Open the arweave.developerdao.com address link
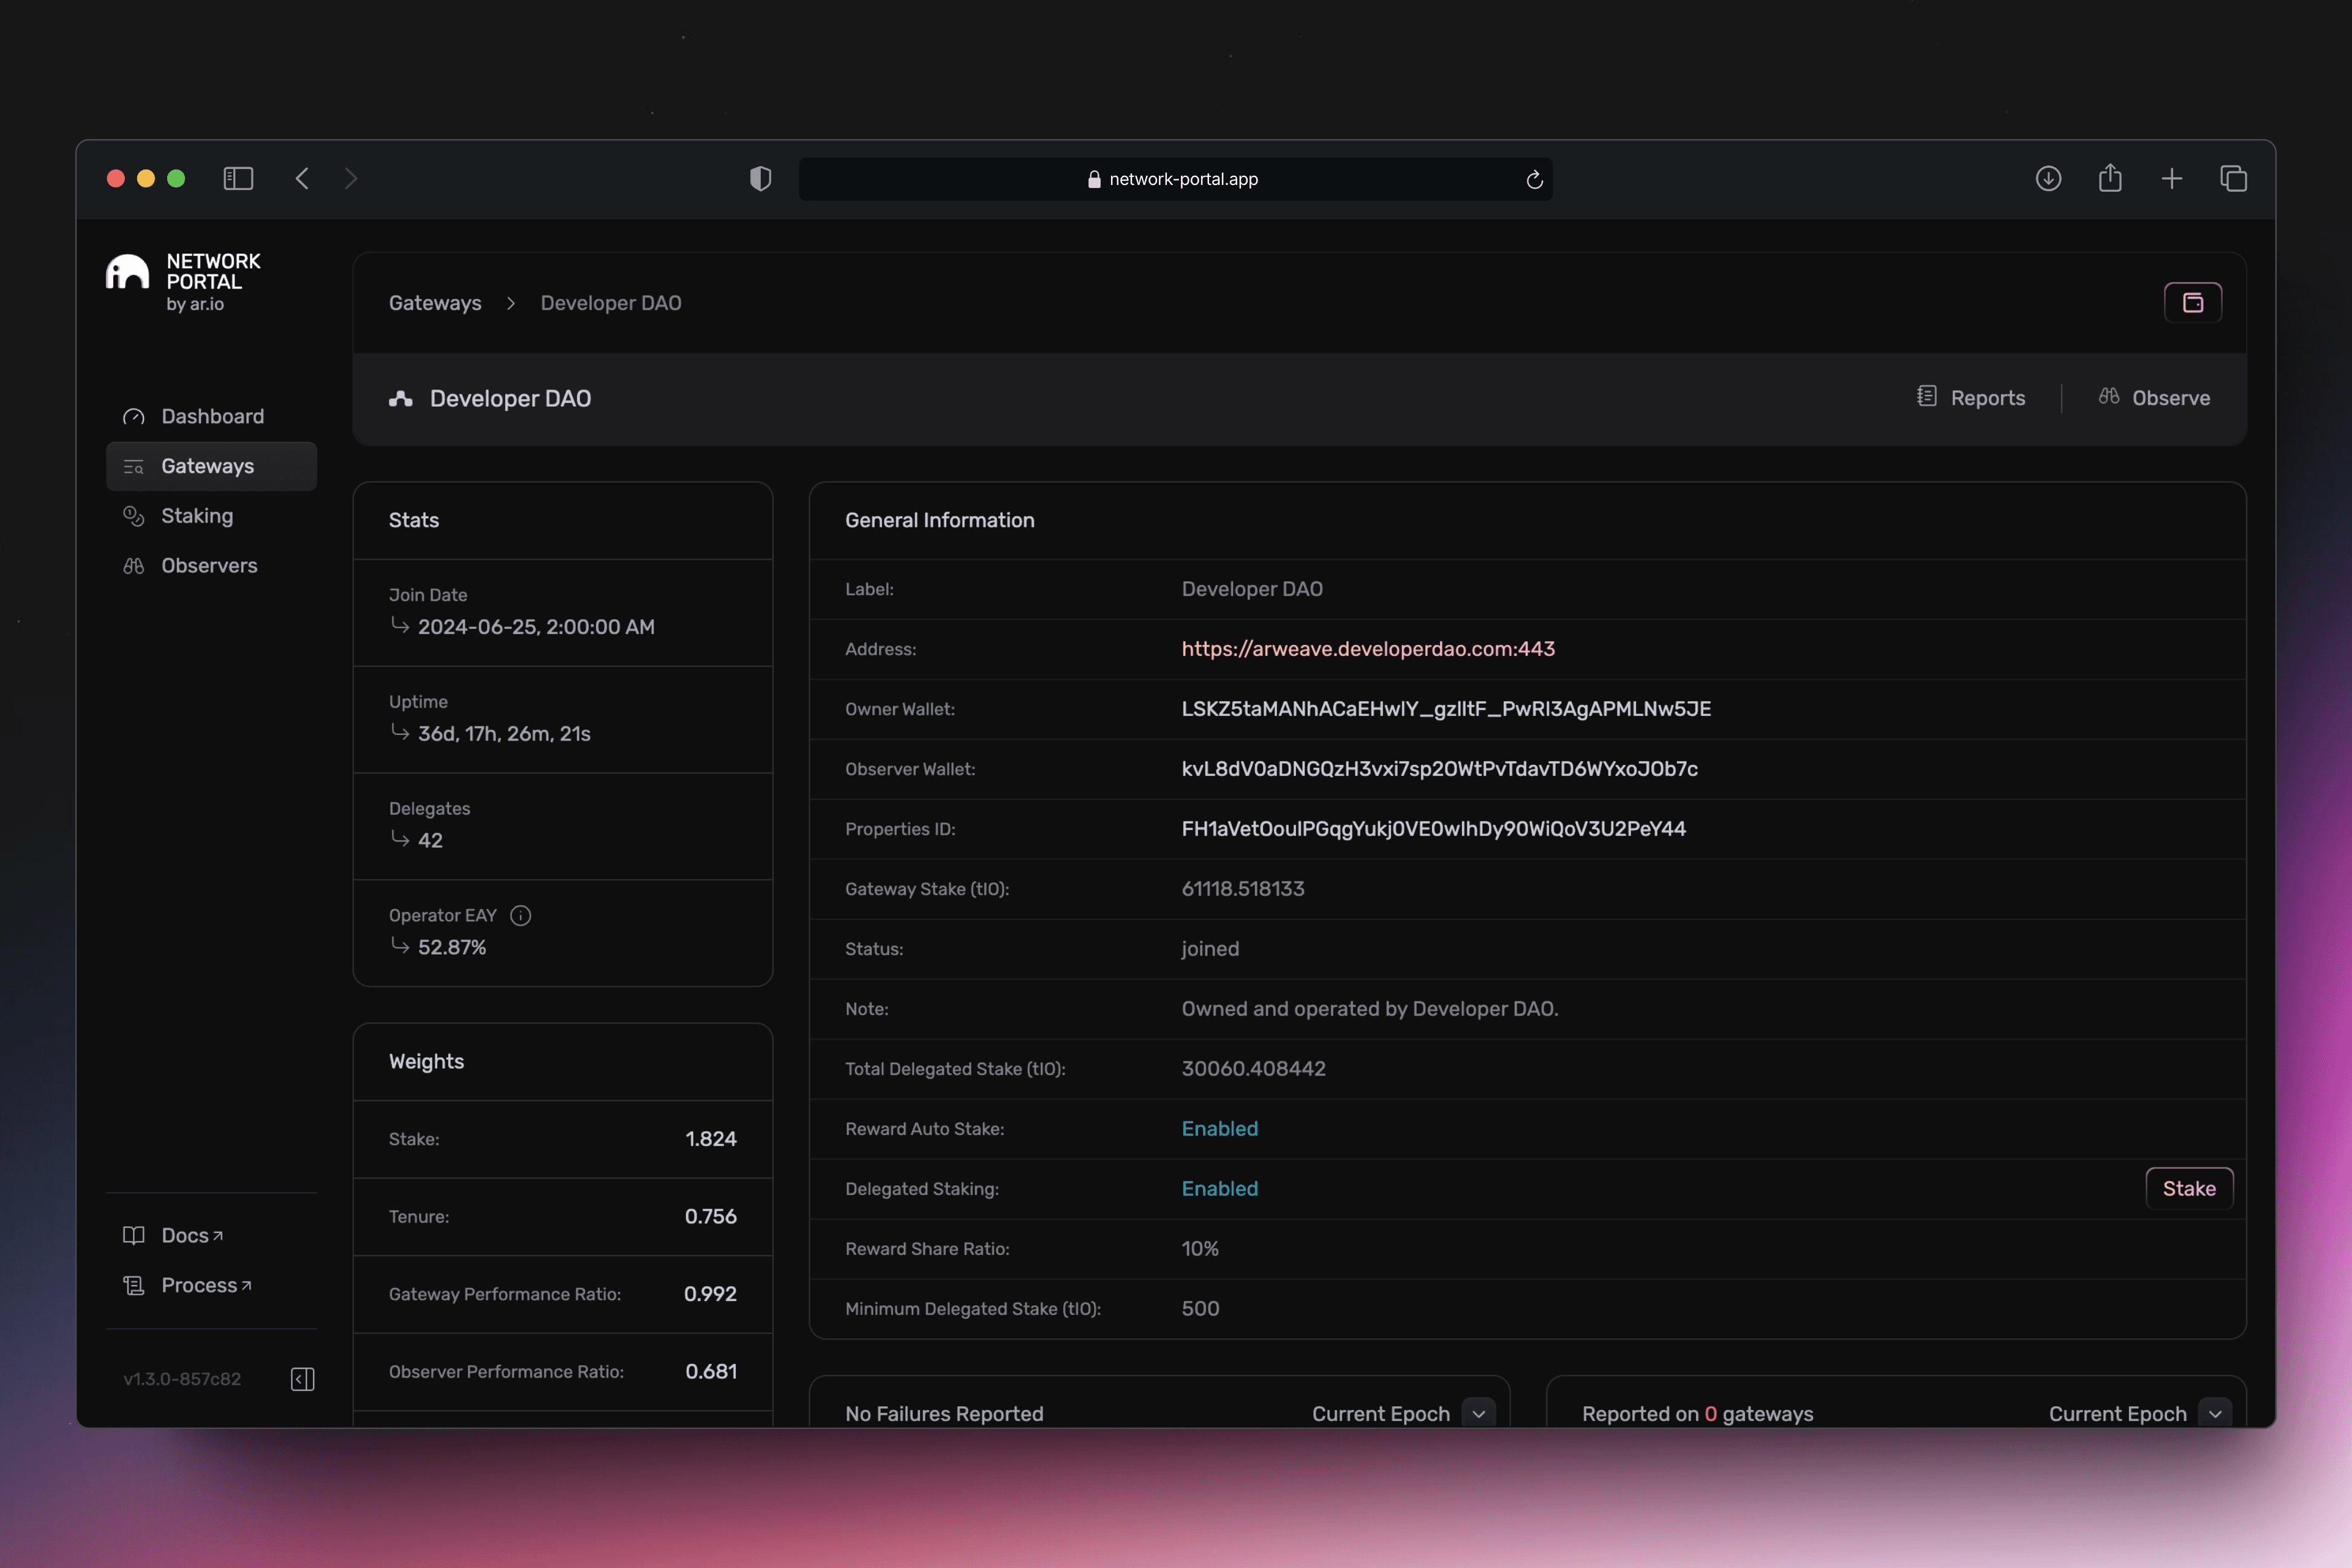 click(1367, 649)
